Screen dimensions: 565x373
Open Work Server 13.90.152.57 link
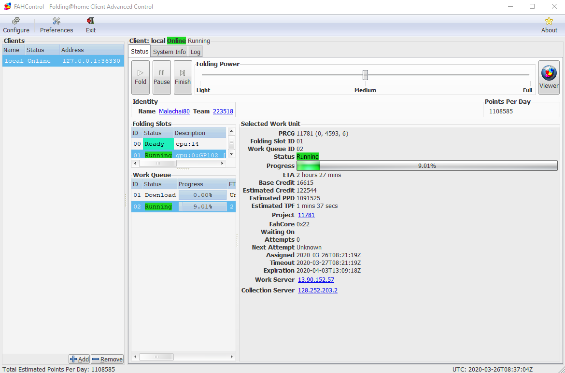(x=316, y=280)
